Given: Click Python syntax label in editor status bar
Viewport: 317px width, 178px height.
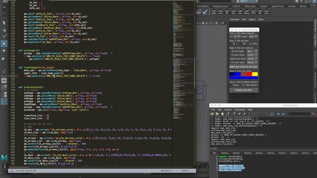Looking at the screenshot, I should click(185, 171).
